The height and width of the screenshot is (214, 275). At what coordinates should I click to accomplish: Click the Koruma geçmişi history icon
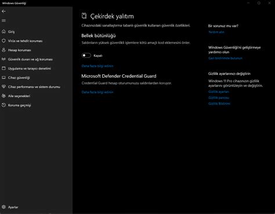click(x=3, y=105)
